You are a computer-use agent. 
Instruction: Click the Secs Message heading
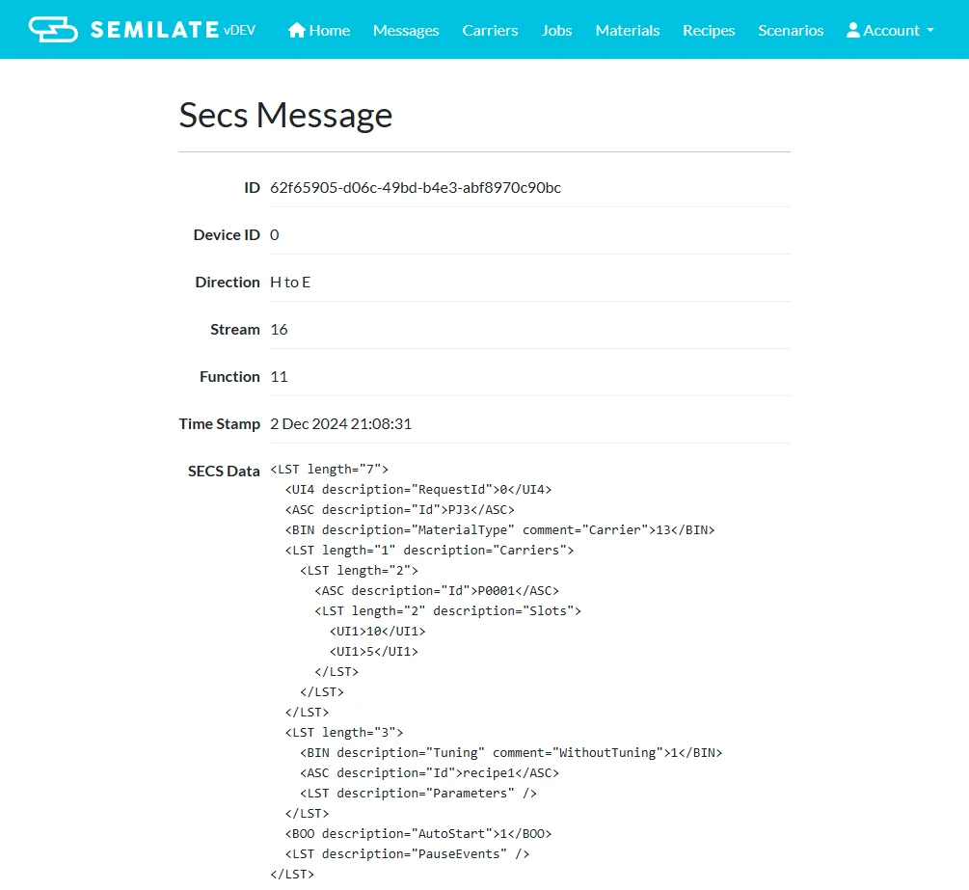(x=285, y=115)
